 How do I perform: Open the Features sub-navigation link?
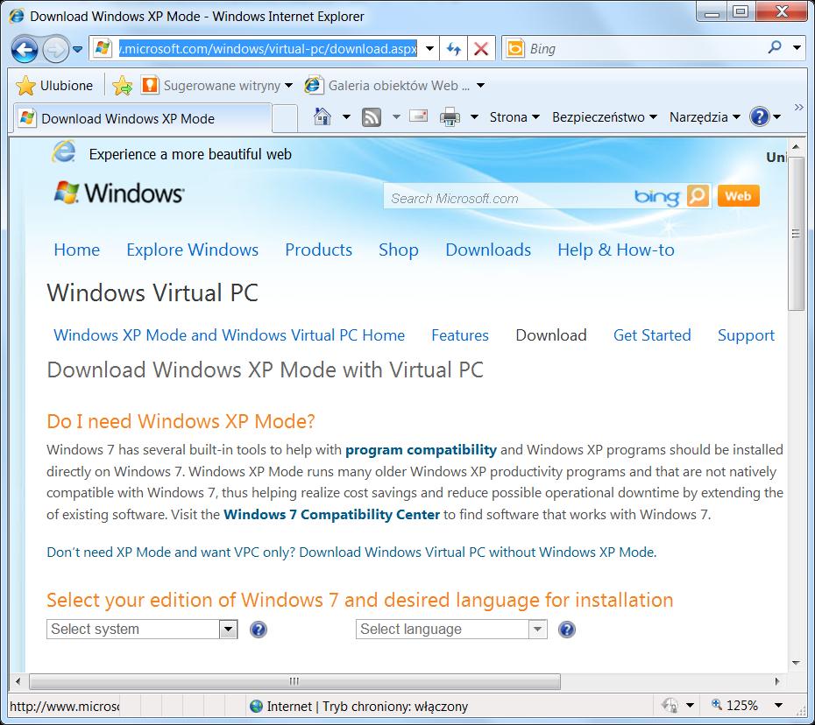460,335
